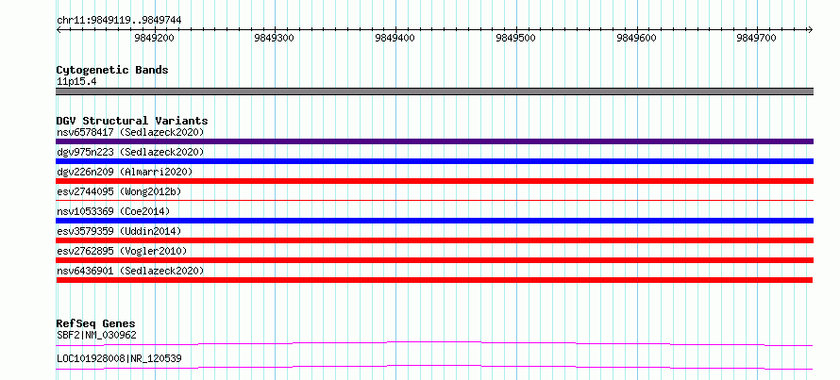
Task: Click the chr11:9849119..9849744 region label
Action: 119,20
